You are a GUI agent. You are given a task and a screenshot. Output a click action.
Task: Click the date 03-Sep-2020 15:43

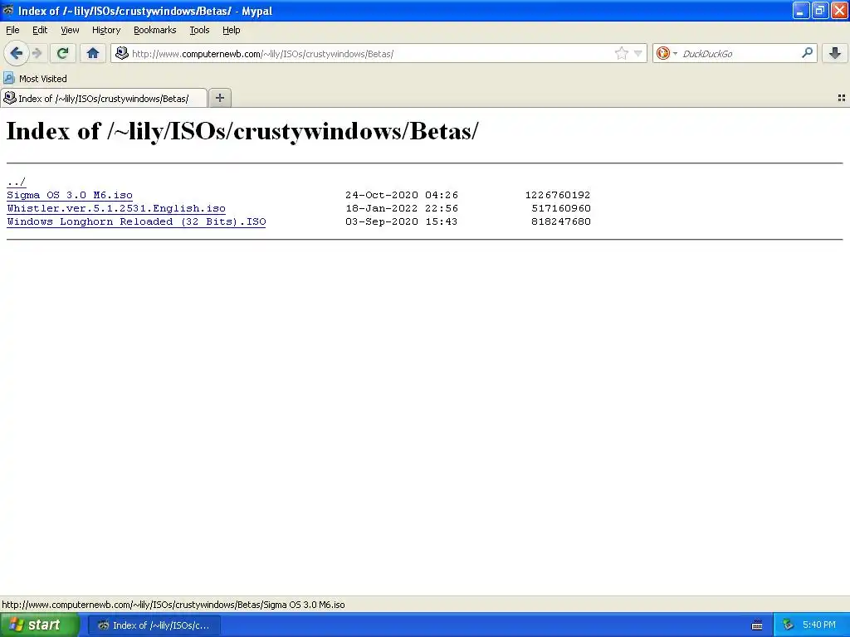tap(401, 221)
